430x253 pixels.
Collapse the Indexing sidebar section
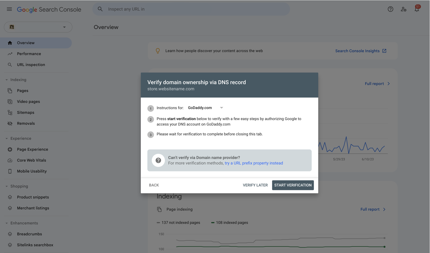[x=7, y=80]
